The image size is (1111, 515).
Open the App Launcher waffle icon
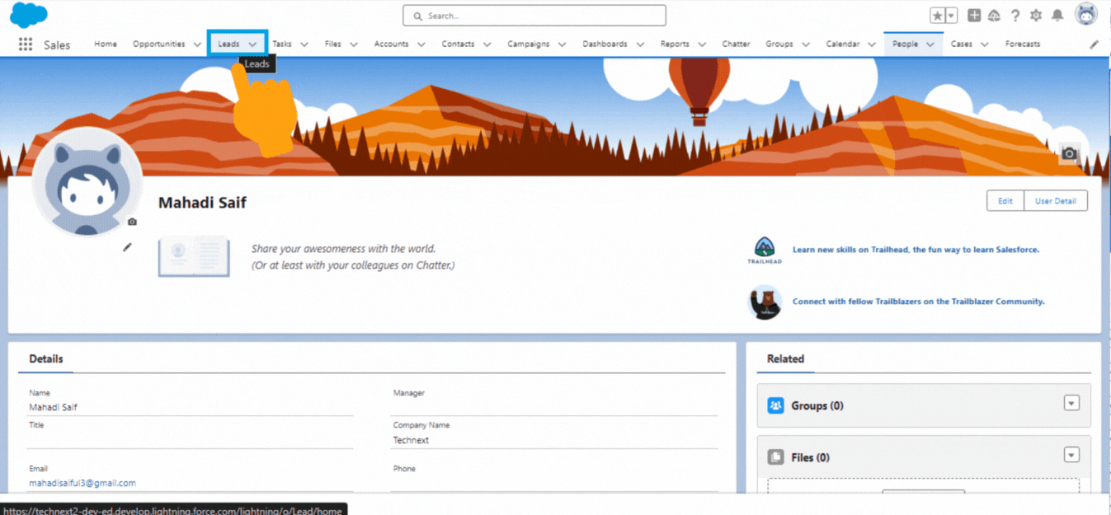click(25, 43)
